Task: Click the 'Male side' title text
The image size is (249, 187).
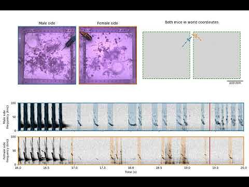Action: [47, 23]
